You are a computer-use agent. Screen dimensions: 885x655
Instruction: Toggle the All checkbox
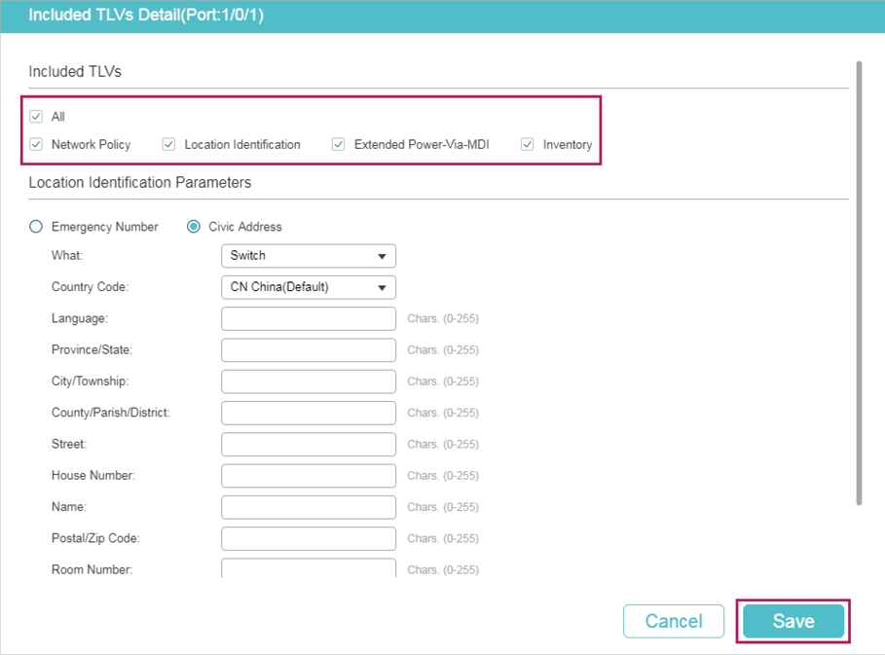point(36,117)
